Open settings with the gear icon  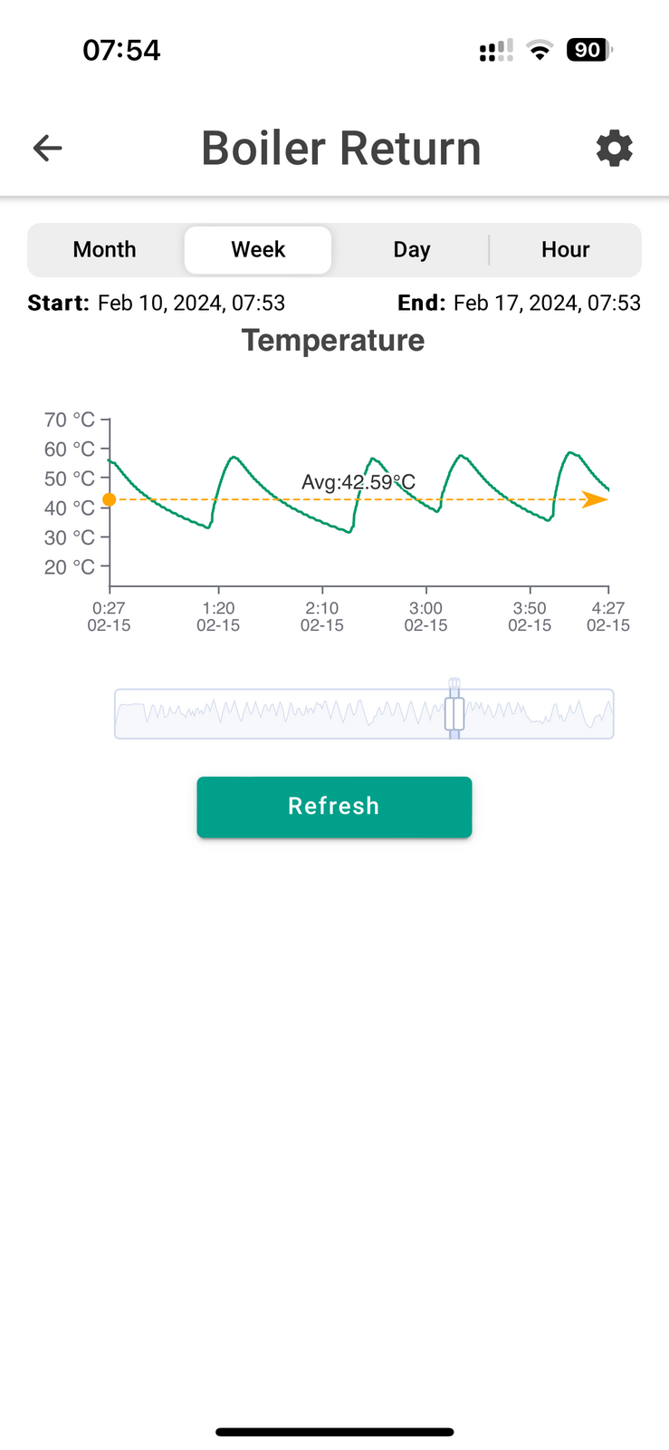614,148
